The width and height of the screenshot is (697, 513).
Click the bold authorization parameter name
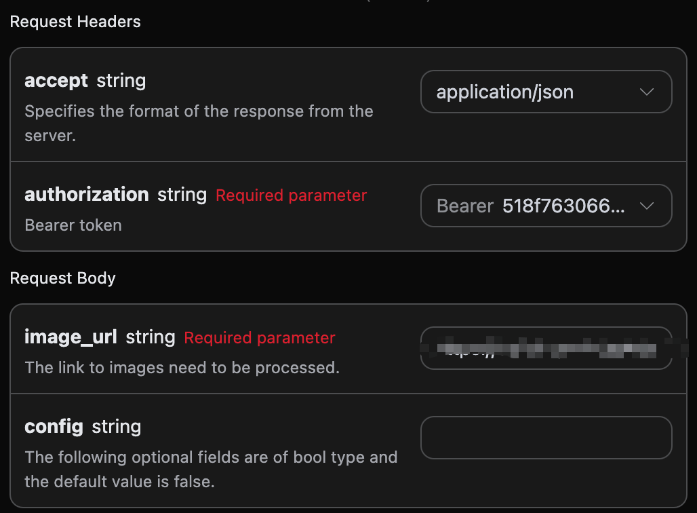tap(87, 195)
